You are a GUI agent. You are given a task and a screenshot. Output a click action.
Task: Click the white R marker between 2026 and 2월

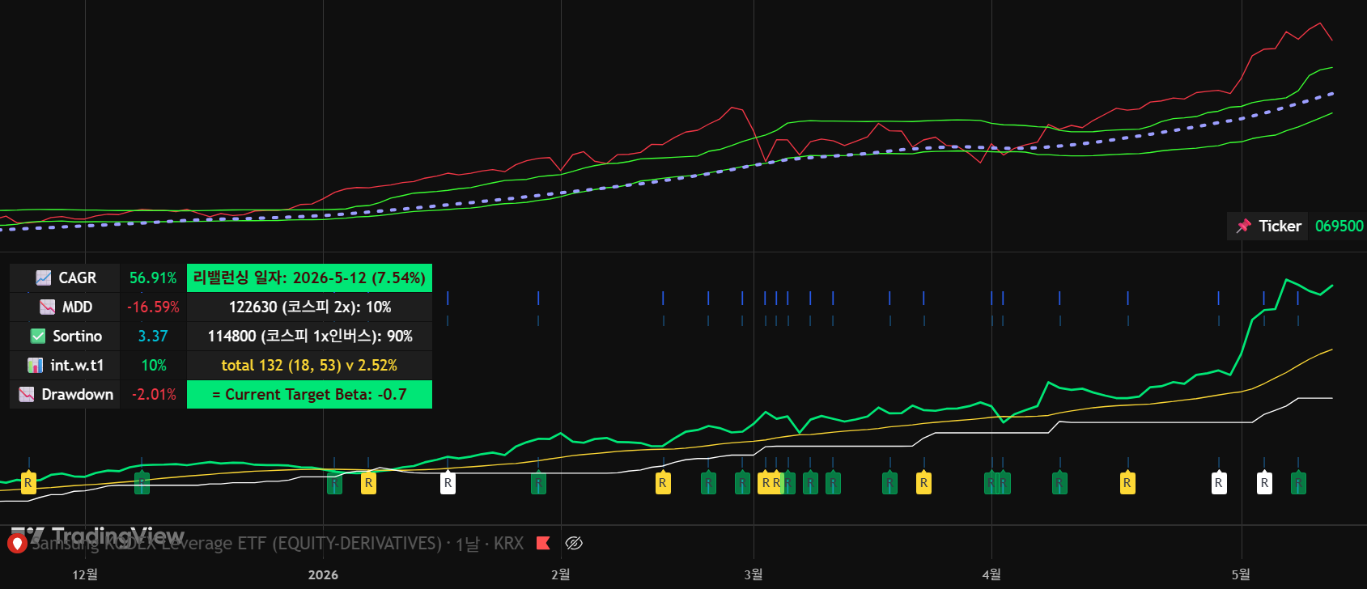[448, 483]
